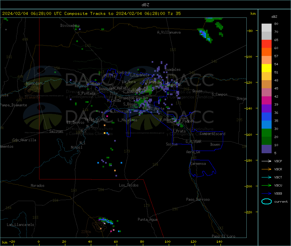Click the Valle_Grande place label
The height and width of the screenshot is (246, 291).
coord(96,119)
